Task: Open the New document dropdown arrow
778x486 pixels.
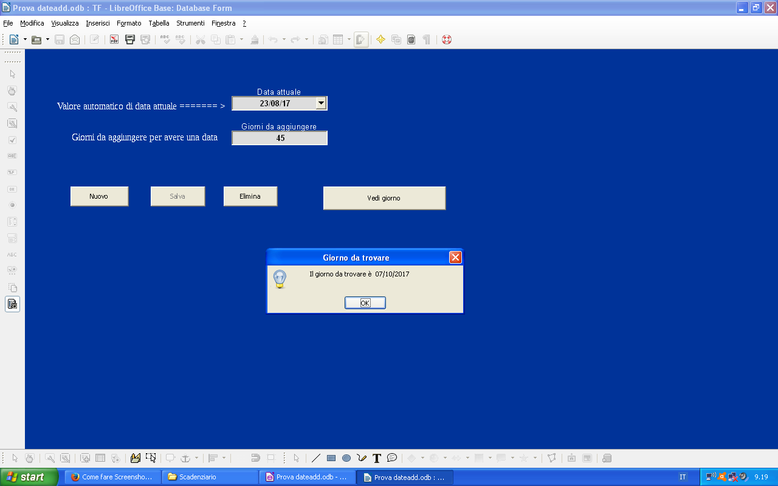Action: coord(25,39)
